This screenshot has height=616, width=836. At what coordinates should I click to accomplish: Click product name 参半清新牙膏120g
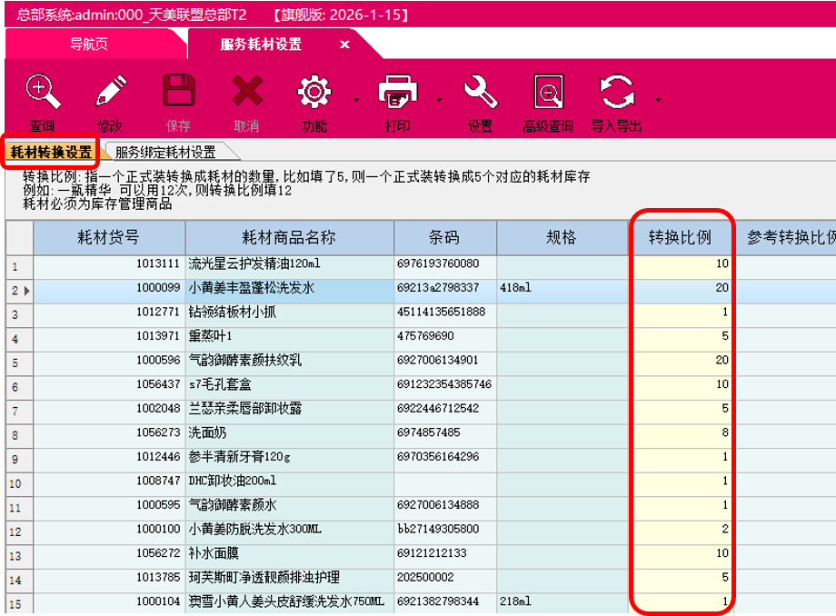click(x=239, y=457)
